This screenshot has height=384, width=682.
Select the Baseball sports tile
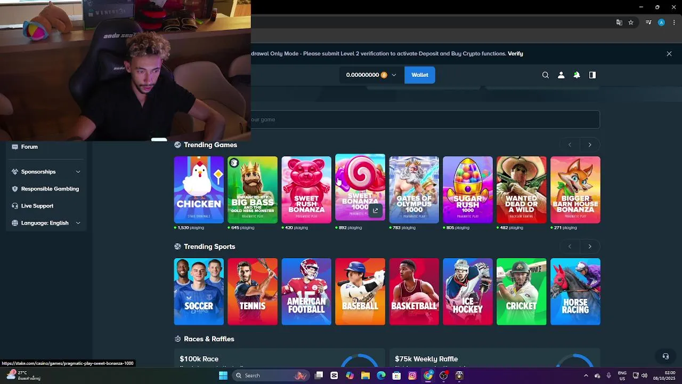(360, 292)
